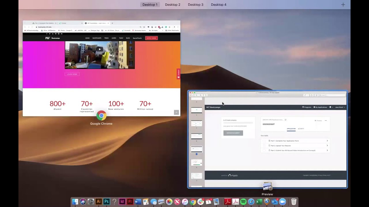Select the Google Chrome window thumbnail
This screenshot has height=207, width=369.
click(101, 68)
